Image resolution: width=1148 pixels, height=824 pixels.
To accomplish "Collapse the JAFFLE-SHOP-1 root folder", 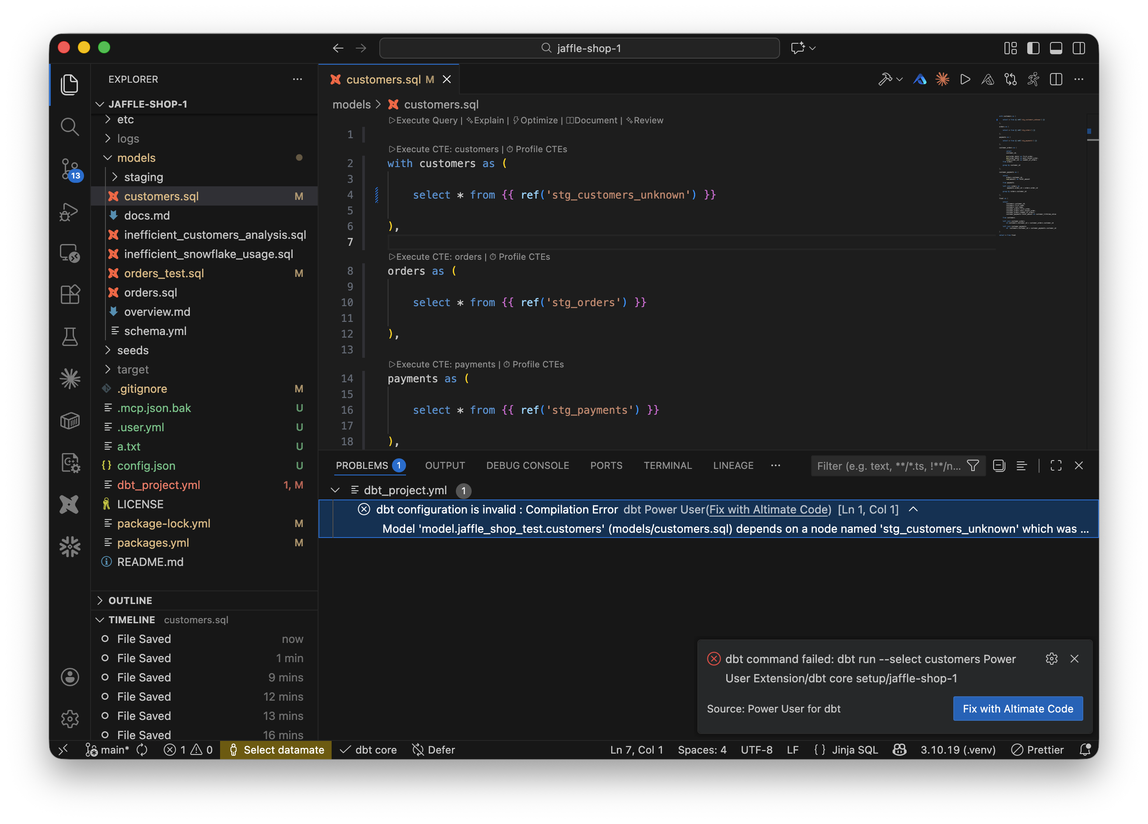I will [100, 104].
